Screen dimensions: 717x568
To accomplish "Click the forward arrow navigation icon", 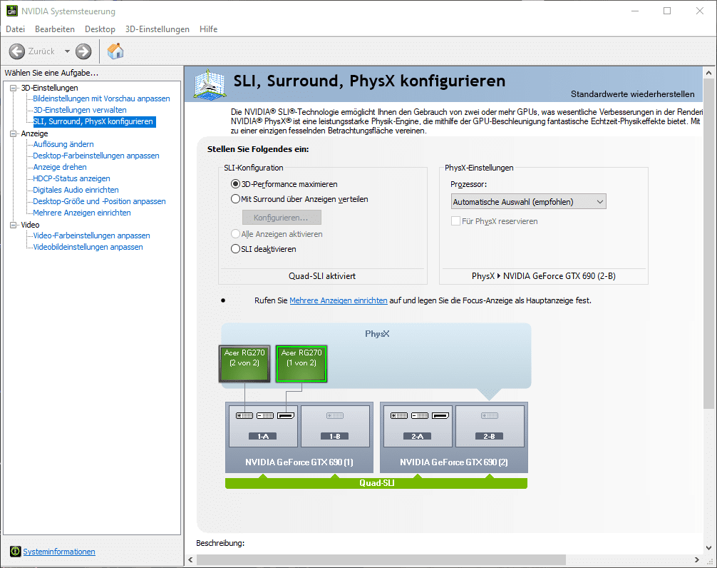I will pyautogui.click(x=83, y=51).
